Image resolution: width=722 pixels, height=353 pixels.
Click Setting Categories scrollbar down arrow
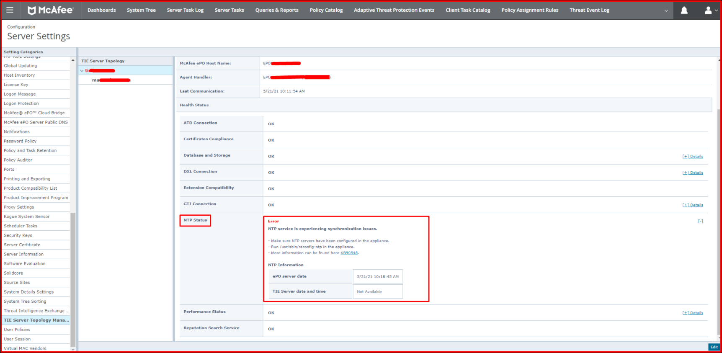pyautogui.click(x=73, y=349)
